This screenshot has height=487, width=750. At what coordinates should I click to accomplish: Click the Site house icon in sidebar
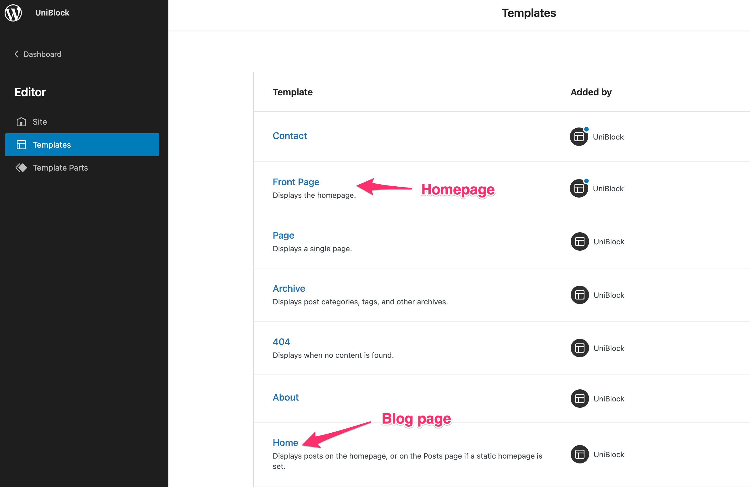click(21, 122)
